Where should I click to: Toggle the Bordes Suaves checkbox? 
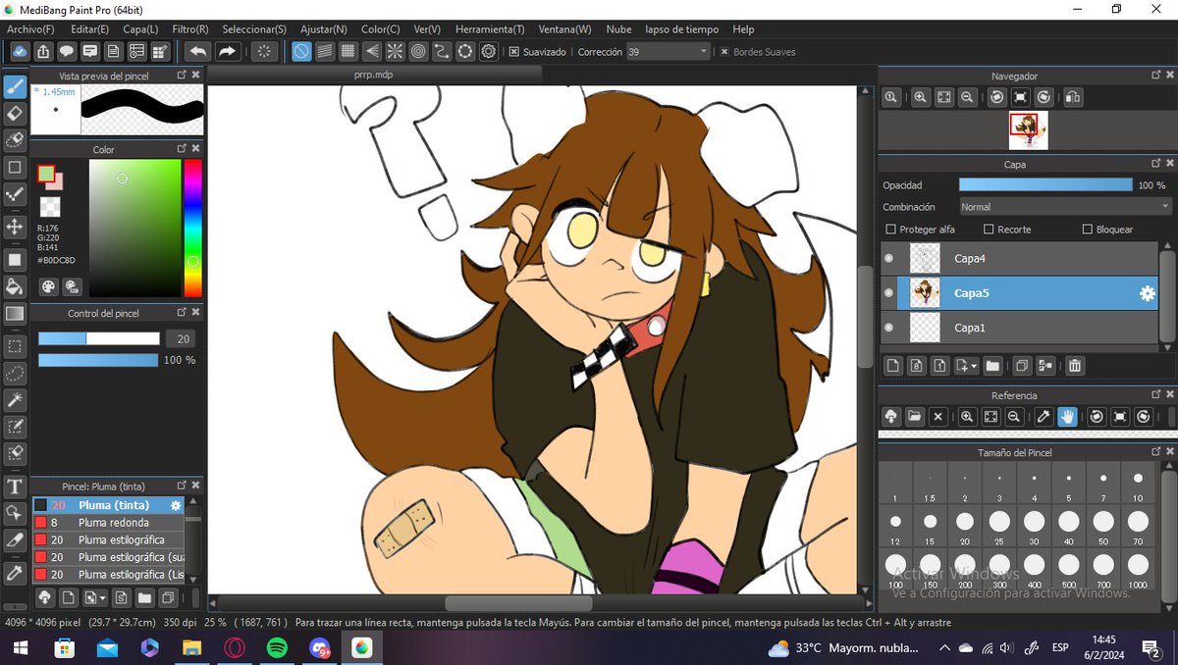click(724, 52)
